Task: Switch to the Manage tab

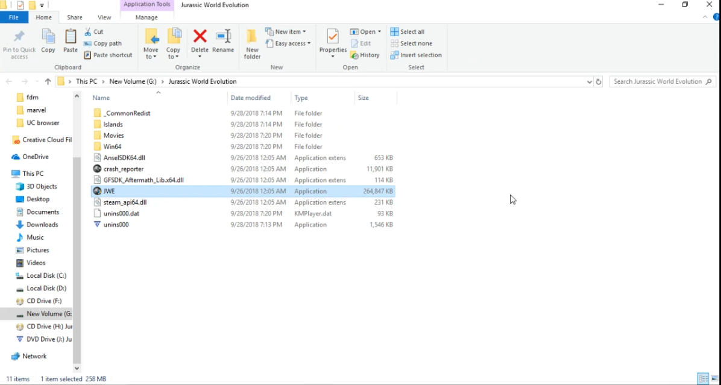Action: click(146, 17)
